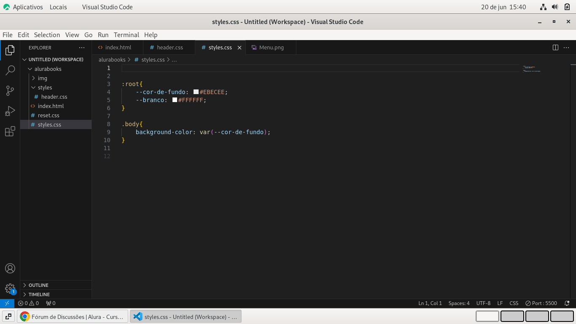Open the Edit menu
This screenshot has width=576, height=324.
click(24, 35)
